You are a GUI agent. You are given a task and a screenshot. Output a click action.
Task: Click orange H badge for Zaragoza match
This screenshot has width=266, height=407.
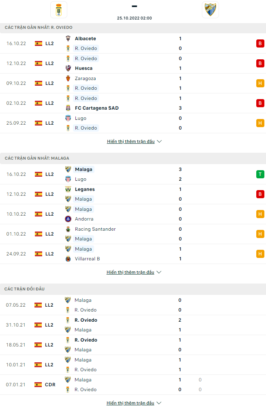coord(260,83)
